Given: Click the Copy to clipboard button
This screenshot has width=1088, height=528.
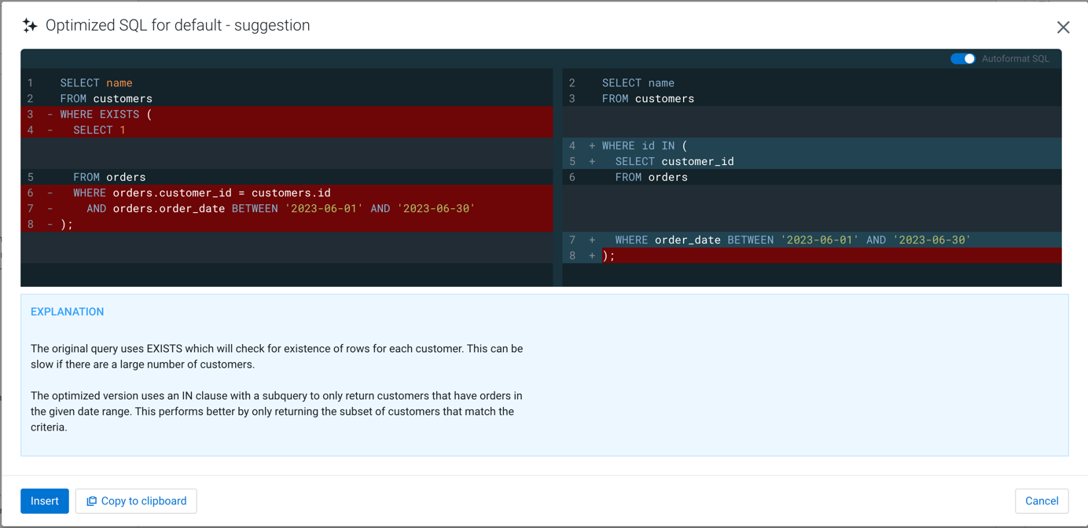Looking at the screenshot, I should 135,500.
